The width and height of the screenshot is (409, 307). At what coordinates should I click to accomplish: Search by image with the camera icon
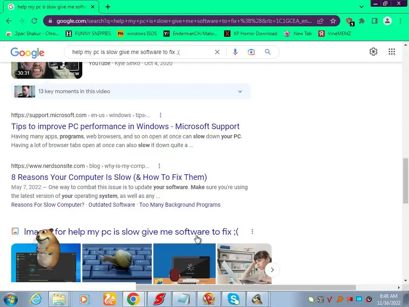(x=251, y=52)
